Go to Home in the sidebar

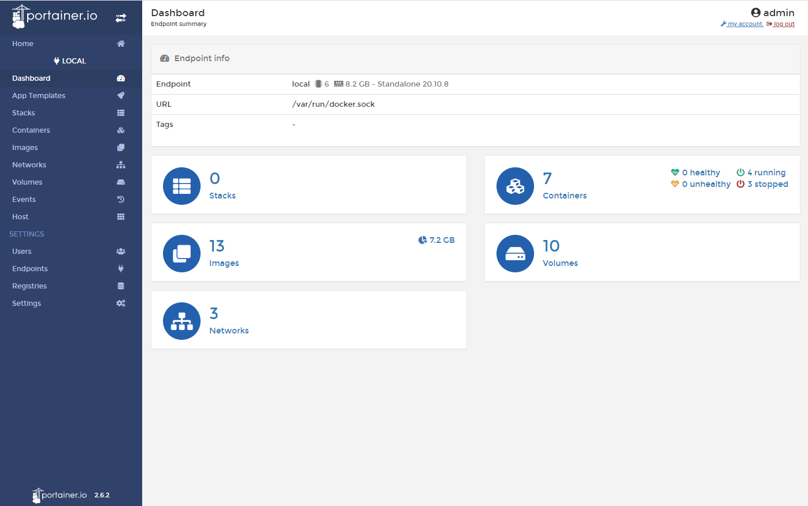coord(71,44)
